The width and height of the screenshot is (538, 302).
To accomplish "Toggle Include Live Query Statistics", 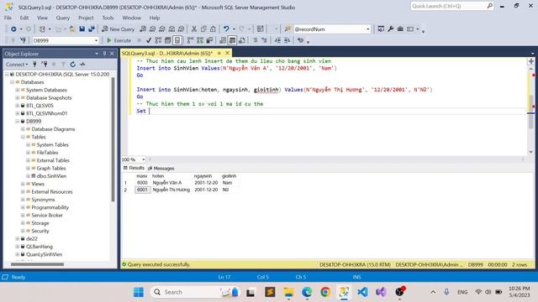I will pos(200,40).
